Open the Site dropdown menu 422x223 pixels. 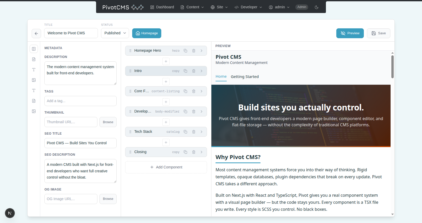click(x=219, y=7)
